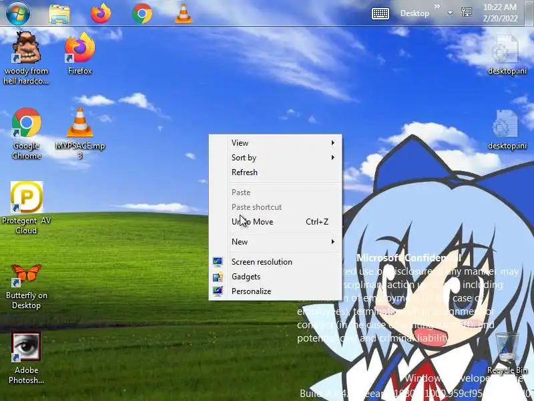Select the Firefox desktop shortcut

pos(80,53)
